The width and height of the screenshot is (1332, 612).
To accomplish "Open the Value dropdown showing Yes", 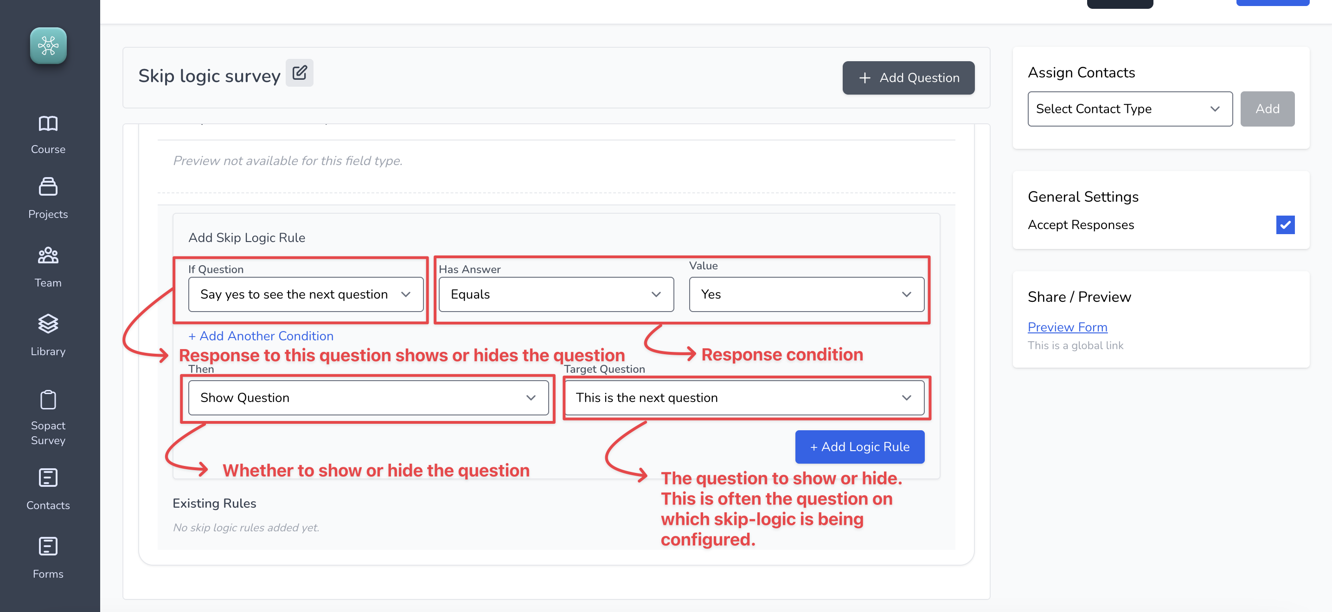I will (806, 294).
